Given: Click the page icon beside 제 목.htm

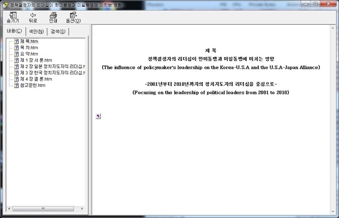Looking at the screenshot, I should [x=16, y=41].
